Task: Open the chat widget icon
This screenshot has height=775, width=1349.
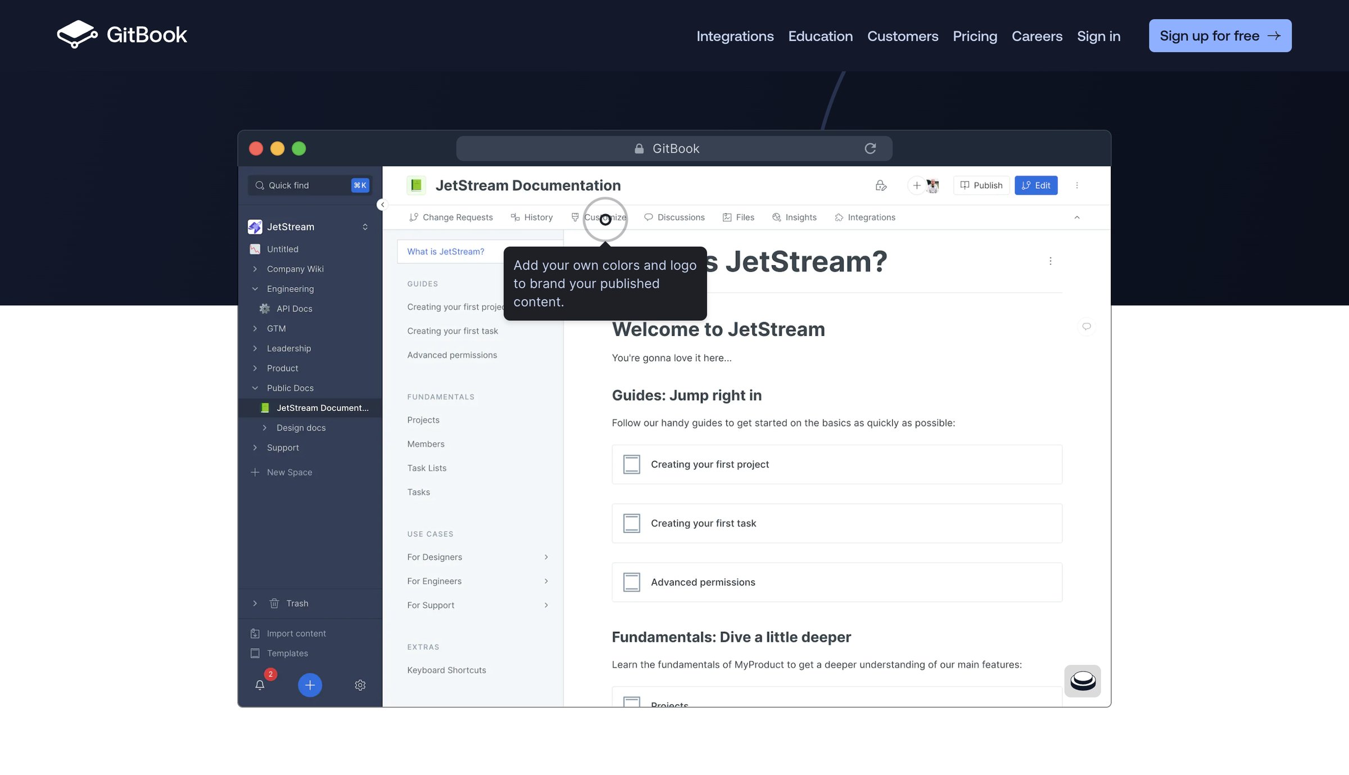Action: click(x=1083, y=681)
